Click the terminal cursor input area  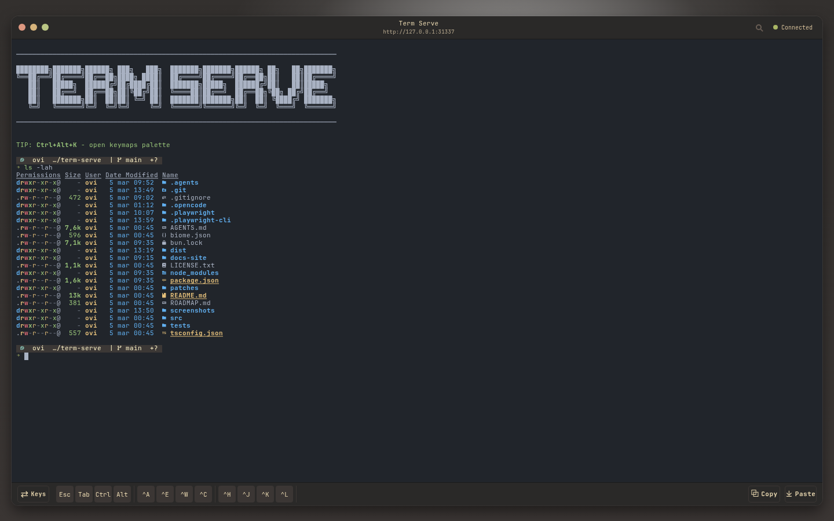click(x=26, y=356)
